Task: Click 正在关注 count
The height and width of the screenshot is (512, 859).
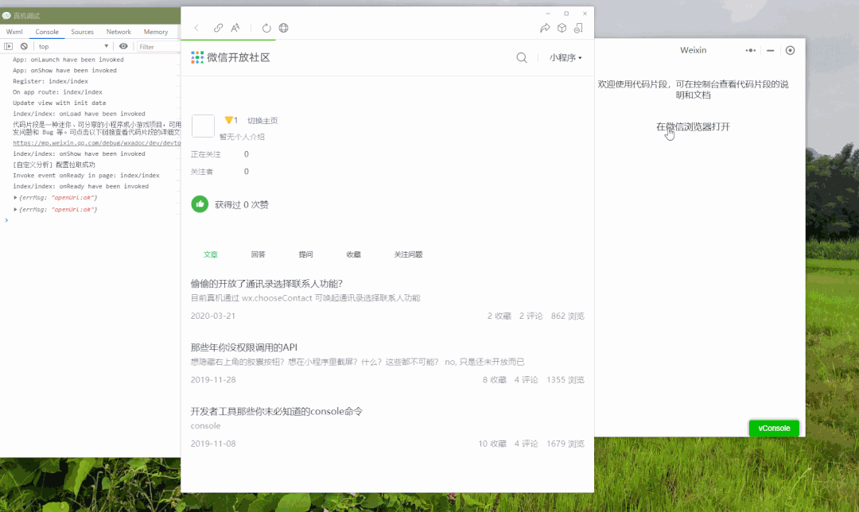Action: (246, 154)
